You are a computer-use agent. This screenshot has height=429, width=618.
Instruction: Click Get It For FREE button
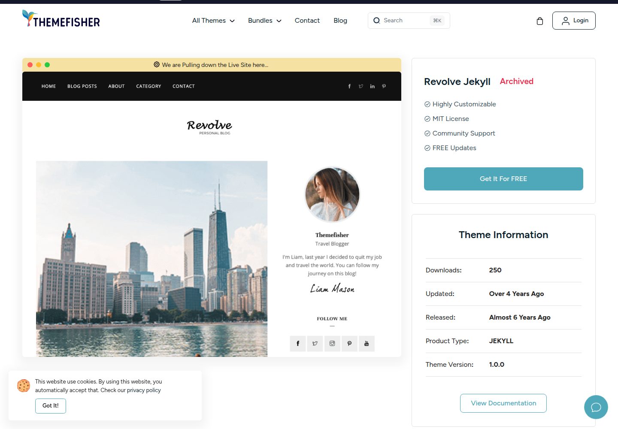pyautogui.click(x=503, y=179)
